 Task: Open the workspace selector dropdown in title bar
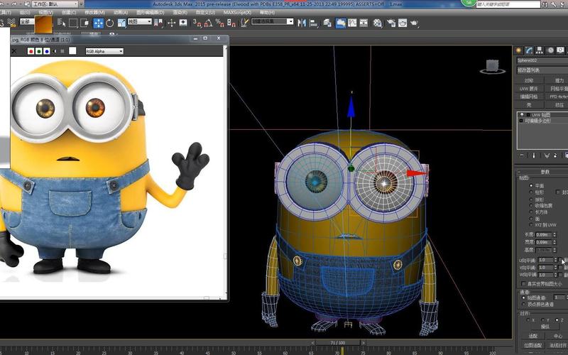coord(55,4)
